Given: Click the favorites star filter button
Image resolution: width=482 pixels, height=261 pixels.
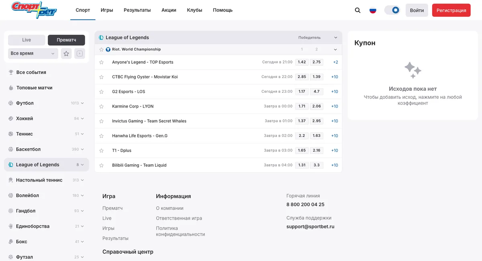Looking at the screenshot, I should (66, 53).
